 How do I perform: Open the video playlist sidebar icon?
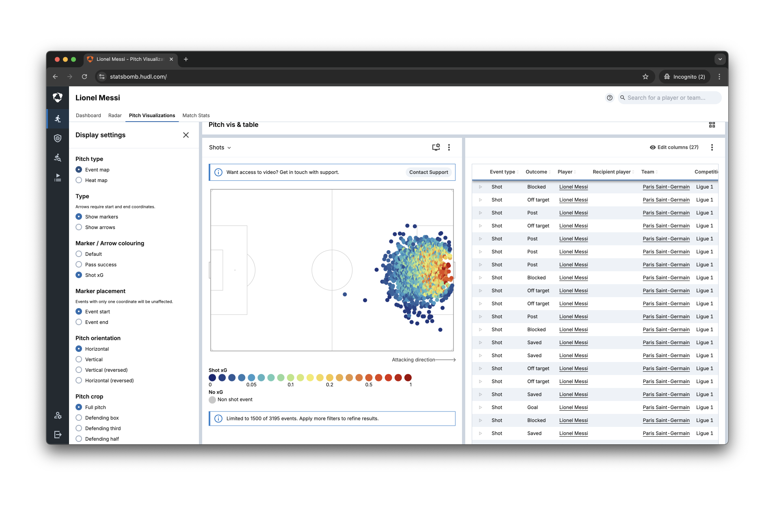tap(58, 177)
